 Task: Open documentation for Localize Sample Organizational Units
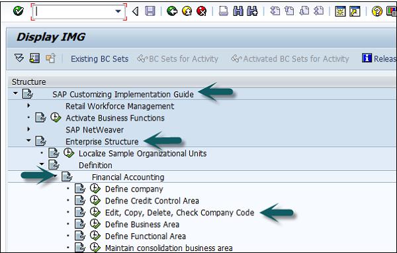[x=54, y=153]
